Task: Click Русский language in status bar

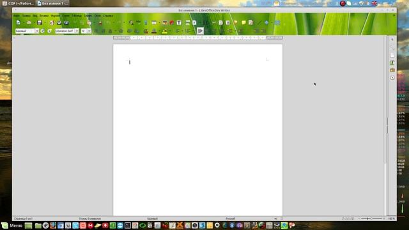Action: [230, 218]
